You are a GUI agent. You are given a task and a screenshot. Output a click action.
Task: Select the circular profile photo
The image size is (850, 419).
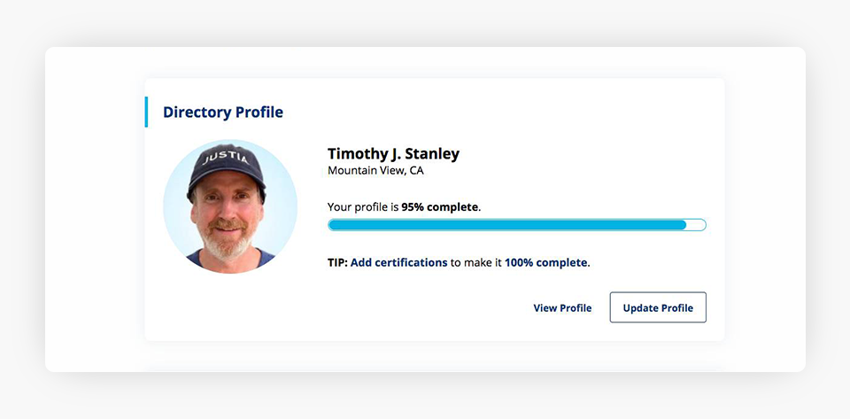point(230,206)
